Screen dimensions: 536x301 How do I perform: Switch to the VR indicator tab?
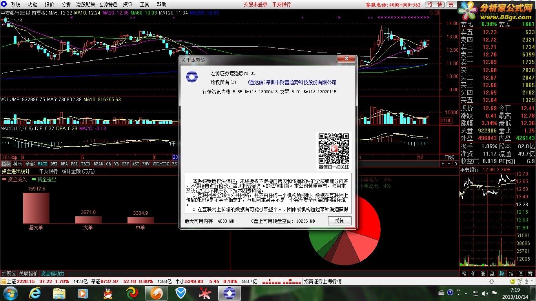click(x=117, y=164)
